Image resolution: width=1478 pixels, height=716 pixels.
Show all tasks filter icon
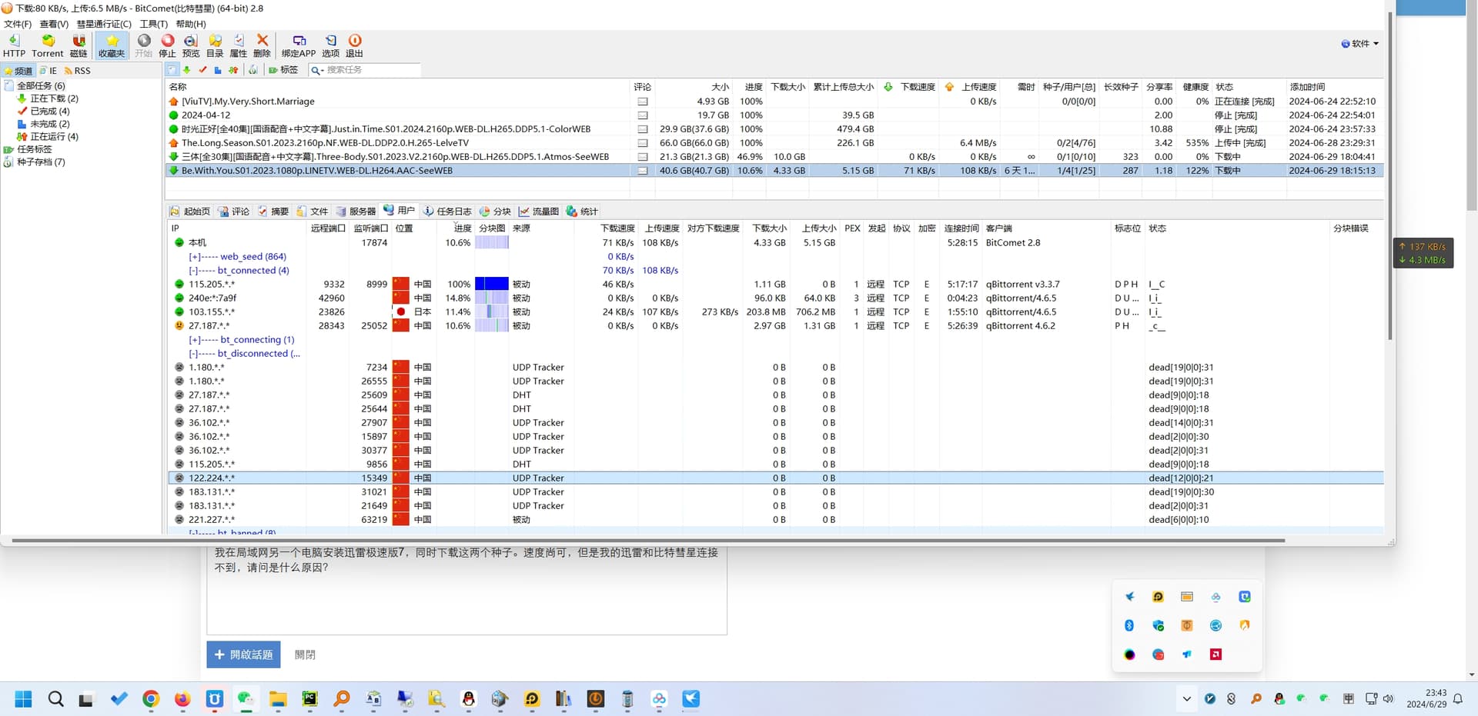[172, 70]
